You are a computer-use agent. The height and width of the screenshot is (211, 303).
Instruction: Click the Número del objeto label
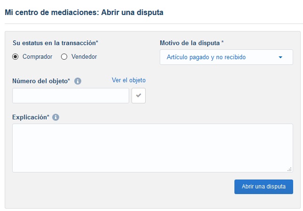pyautogui.click(x=41, y=81)
